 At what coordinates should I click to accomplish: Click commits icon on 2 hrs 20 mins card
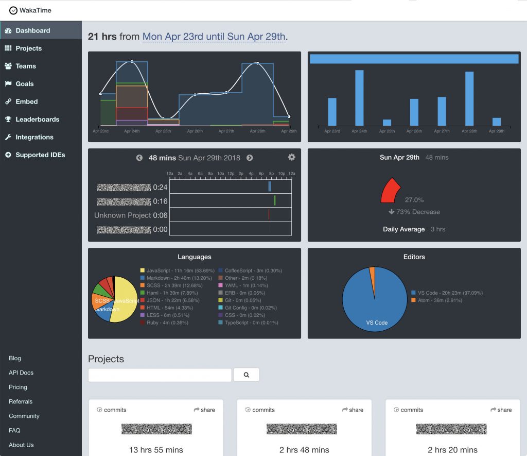coord(396,410)
